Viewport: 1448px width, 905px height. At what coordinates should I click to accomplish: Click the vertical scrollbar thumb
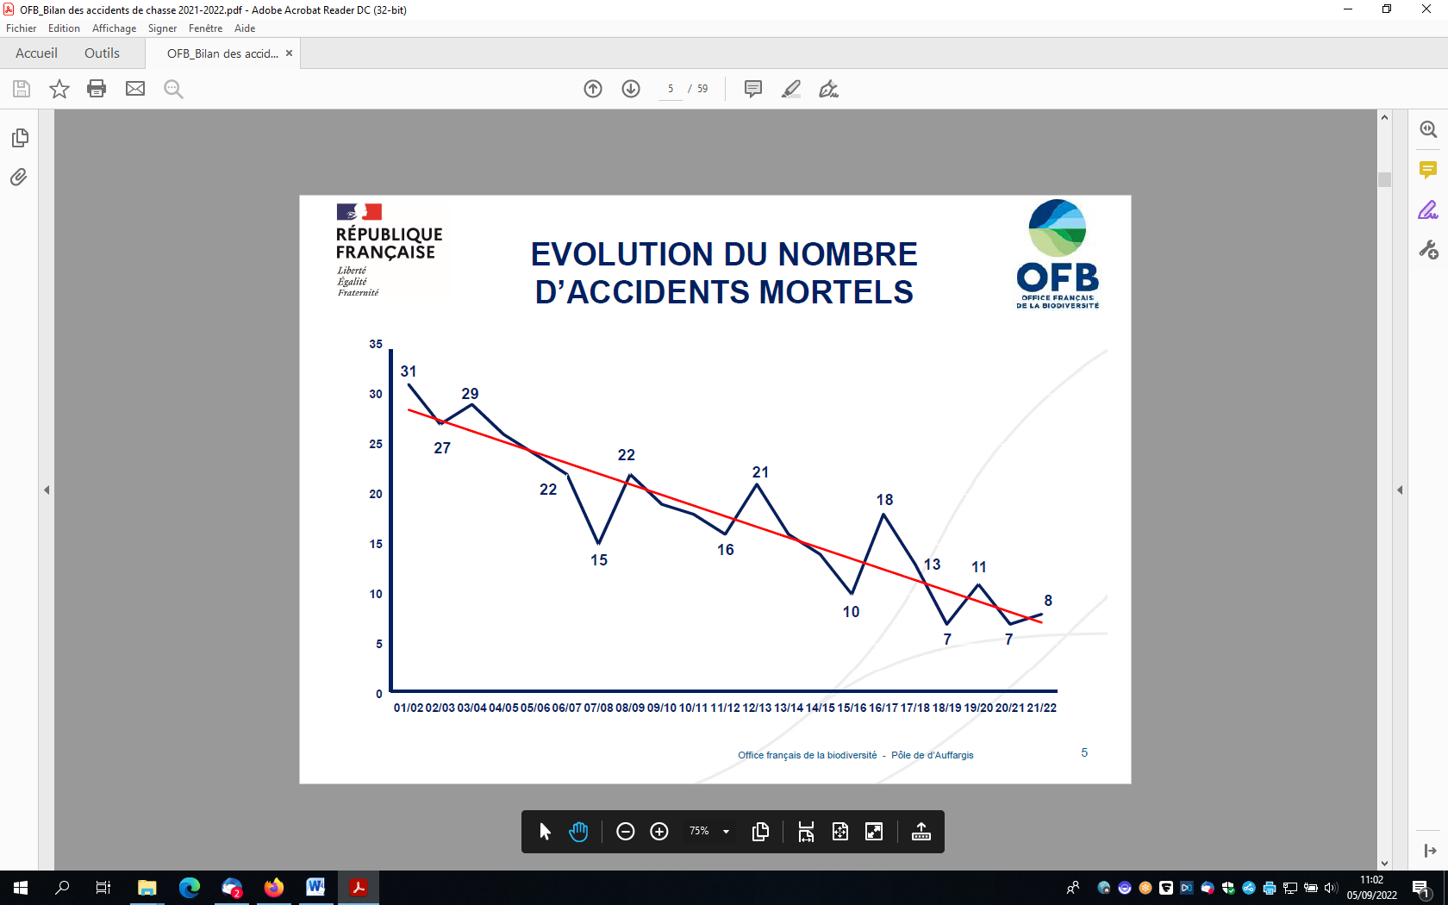pyautogui.click(x=1384, y=179)
